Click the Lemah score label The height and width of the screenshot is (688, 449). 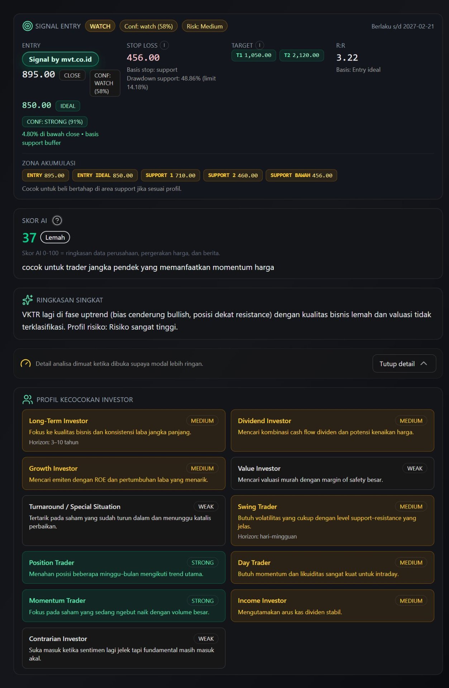point(55,237)
